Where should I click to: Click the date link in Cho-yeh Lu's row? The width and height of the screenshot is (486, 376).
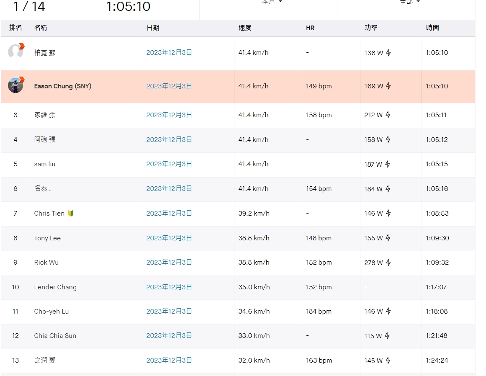[x=169, y=312]
